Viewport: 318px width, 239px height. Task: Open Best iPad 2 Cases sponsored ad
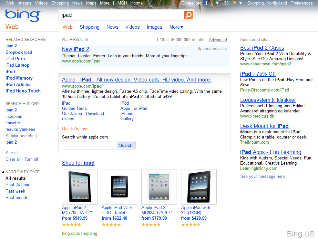262,48
